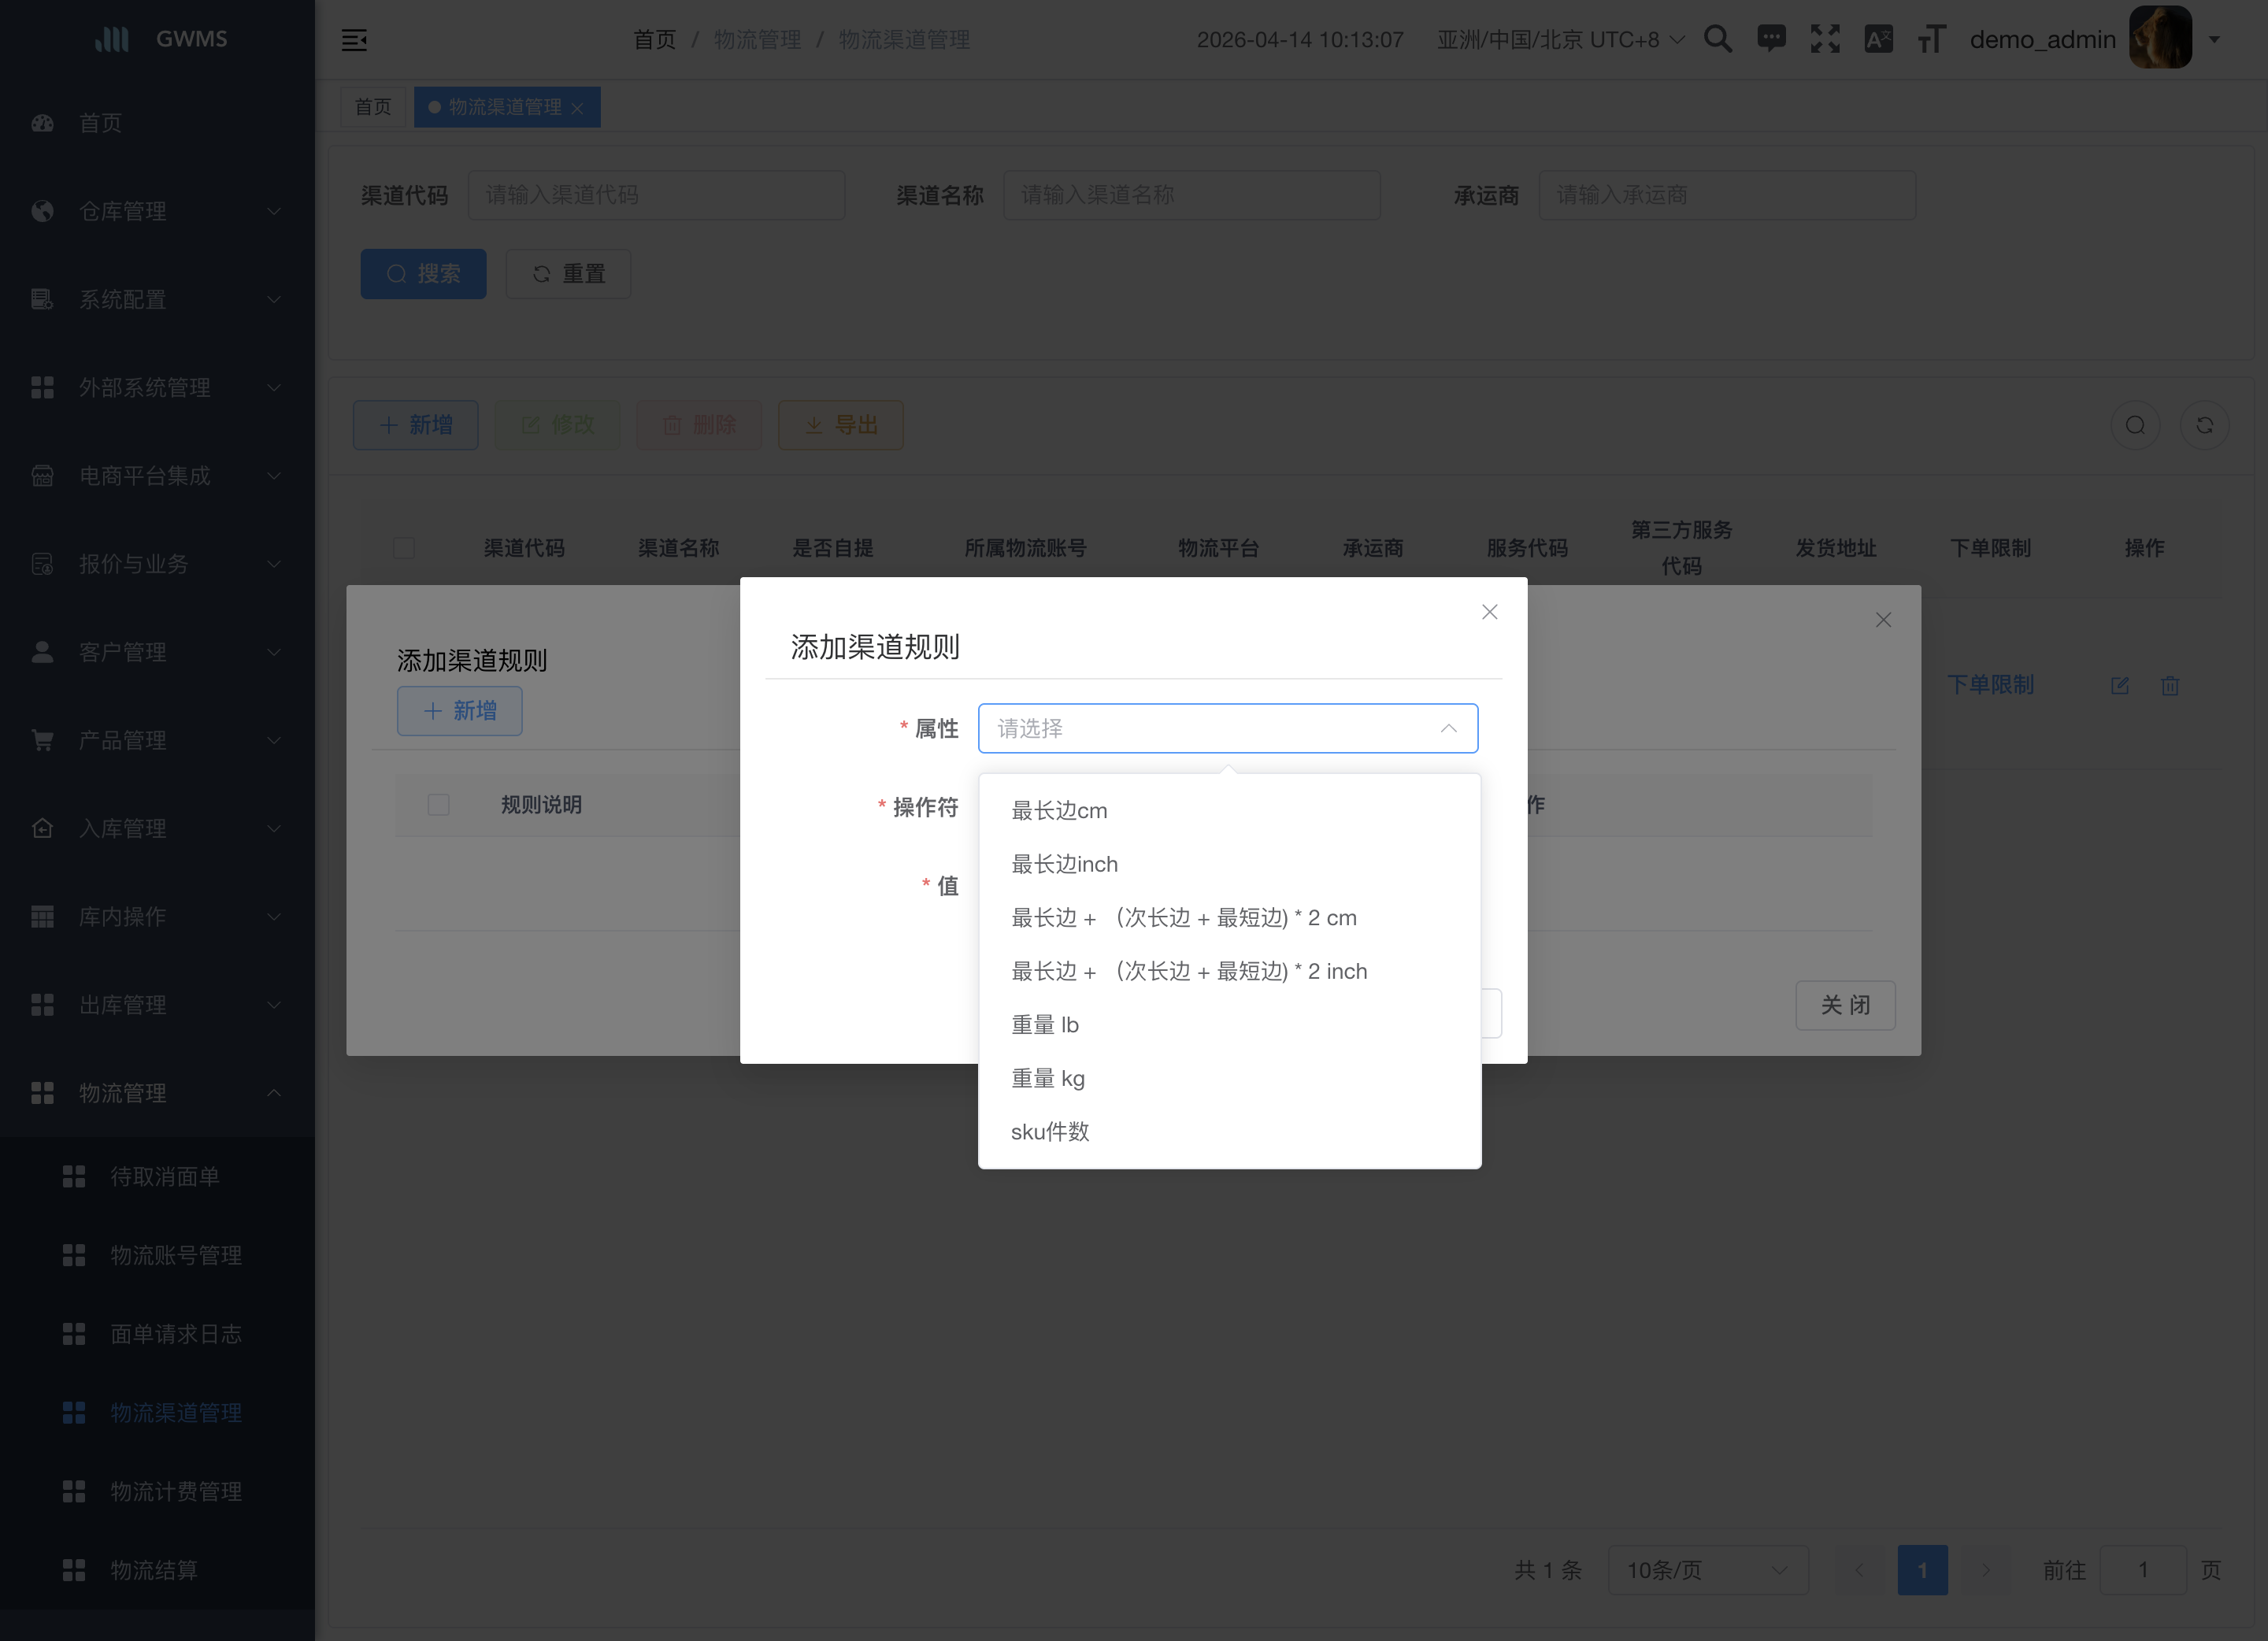Open the language translation icon
Screen dimensions: 2268x1641
tap(1878, 39)
